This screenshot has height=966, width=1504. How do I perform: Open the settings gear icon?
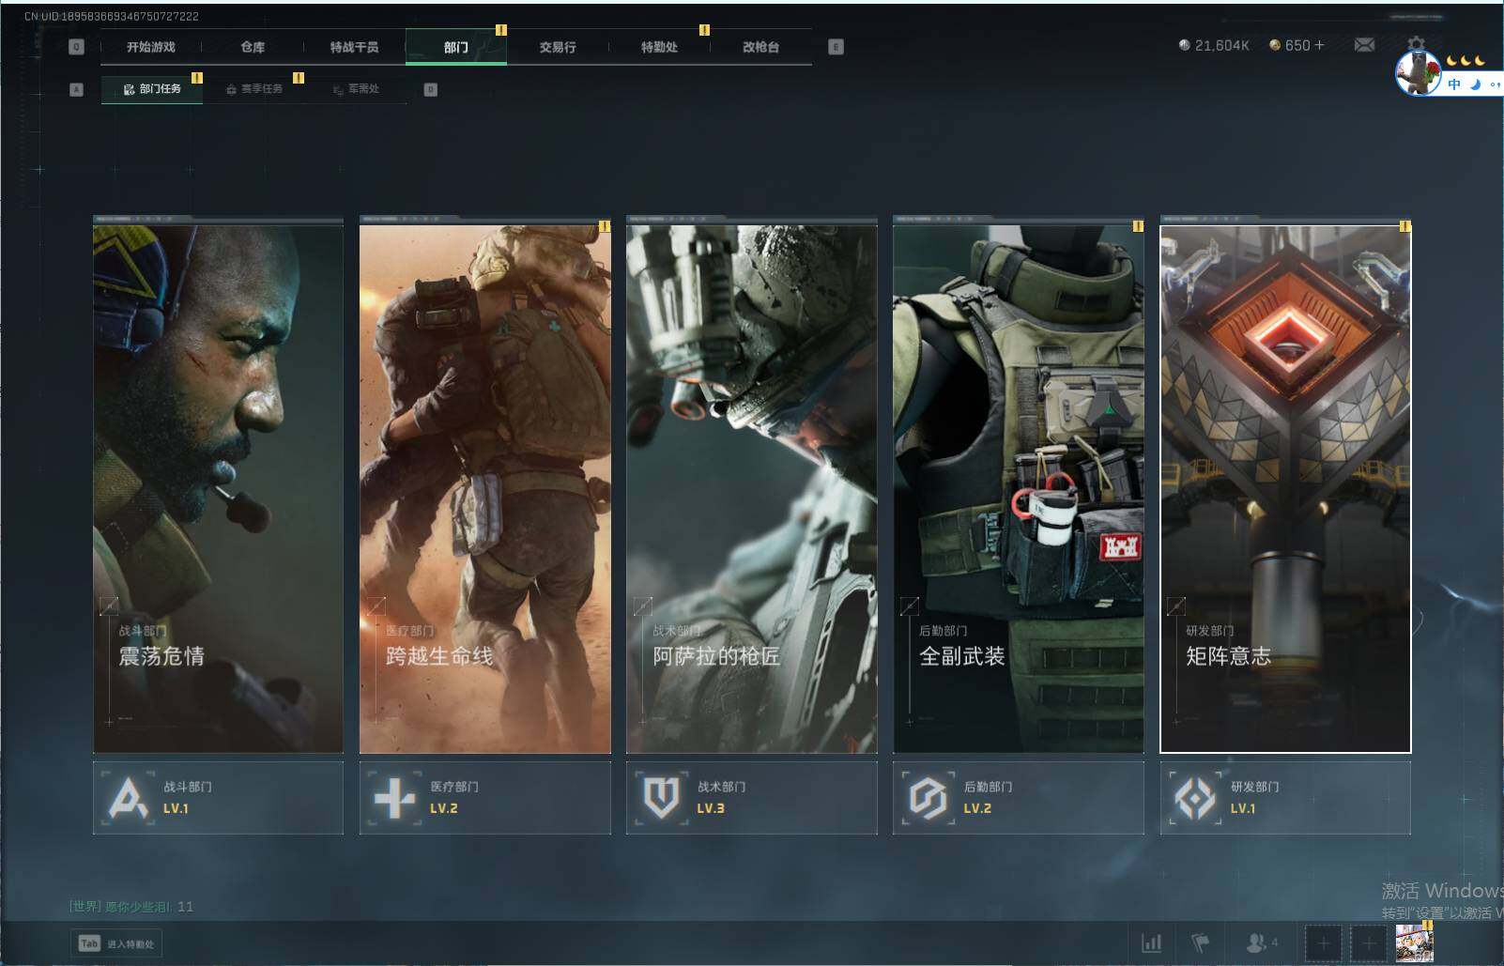(1416, 44)
